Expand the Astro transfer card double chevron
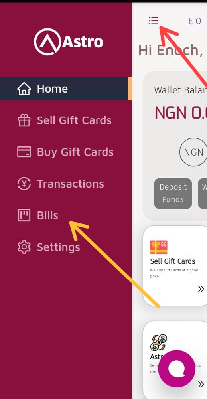 201,384
